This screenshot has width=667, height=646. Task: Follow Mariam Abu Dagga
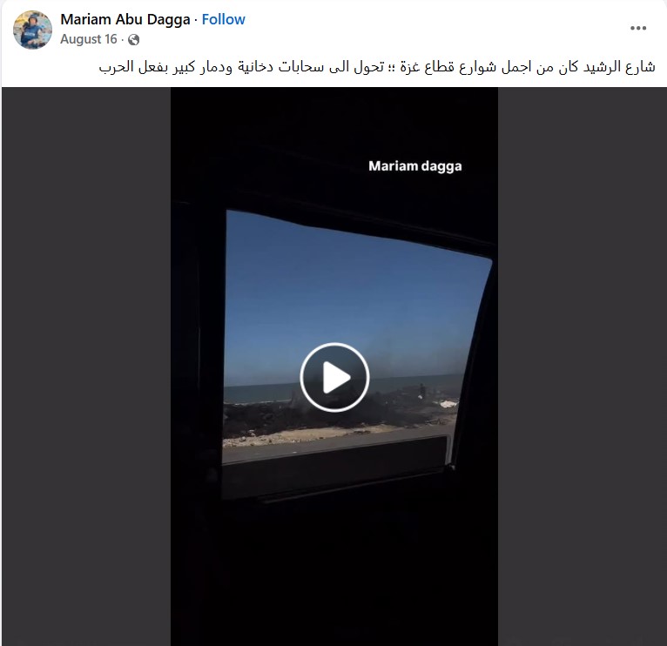pos(223,19)
